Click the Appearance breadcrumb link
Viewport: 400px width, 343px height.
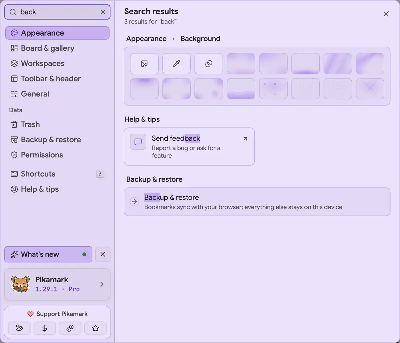(x=146, y=39)
